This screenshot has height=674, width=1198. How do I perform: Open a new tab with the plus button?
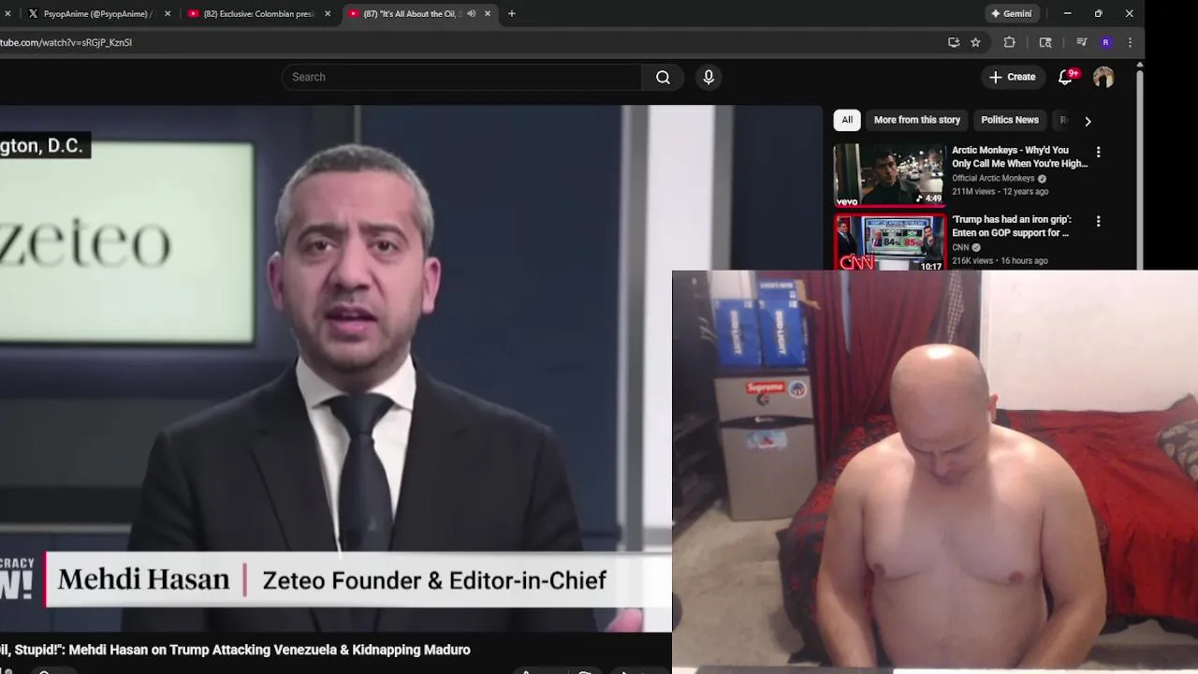tap(511, 13)
